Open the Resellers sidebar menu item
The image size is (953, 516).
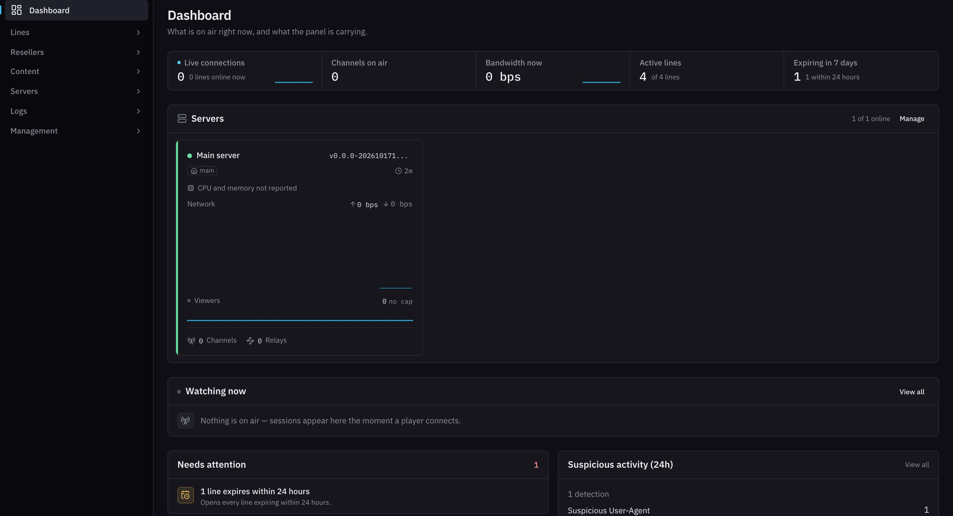(76, 52)
